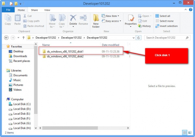Click the Edit button in Open group

(x=143, y=21)
